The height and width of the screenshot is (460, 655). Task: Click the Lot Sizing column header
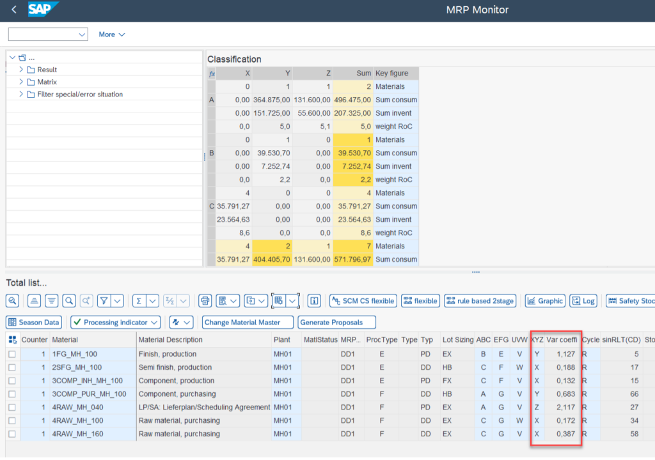pyautogui.click(x=458, y=340)
